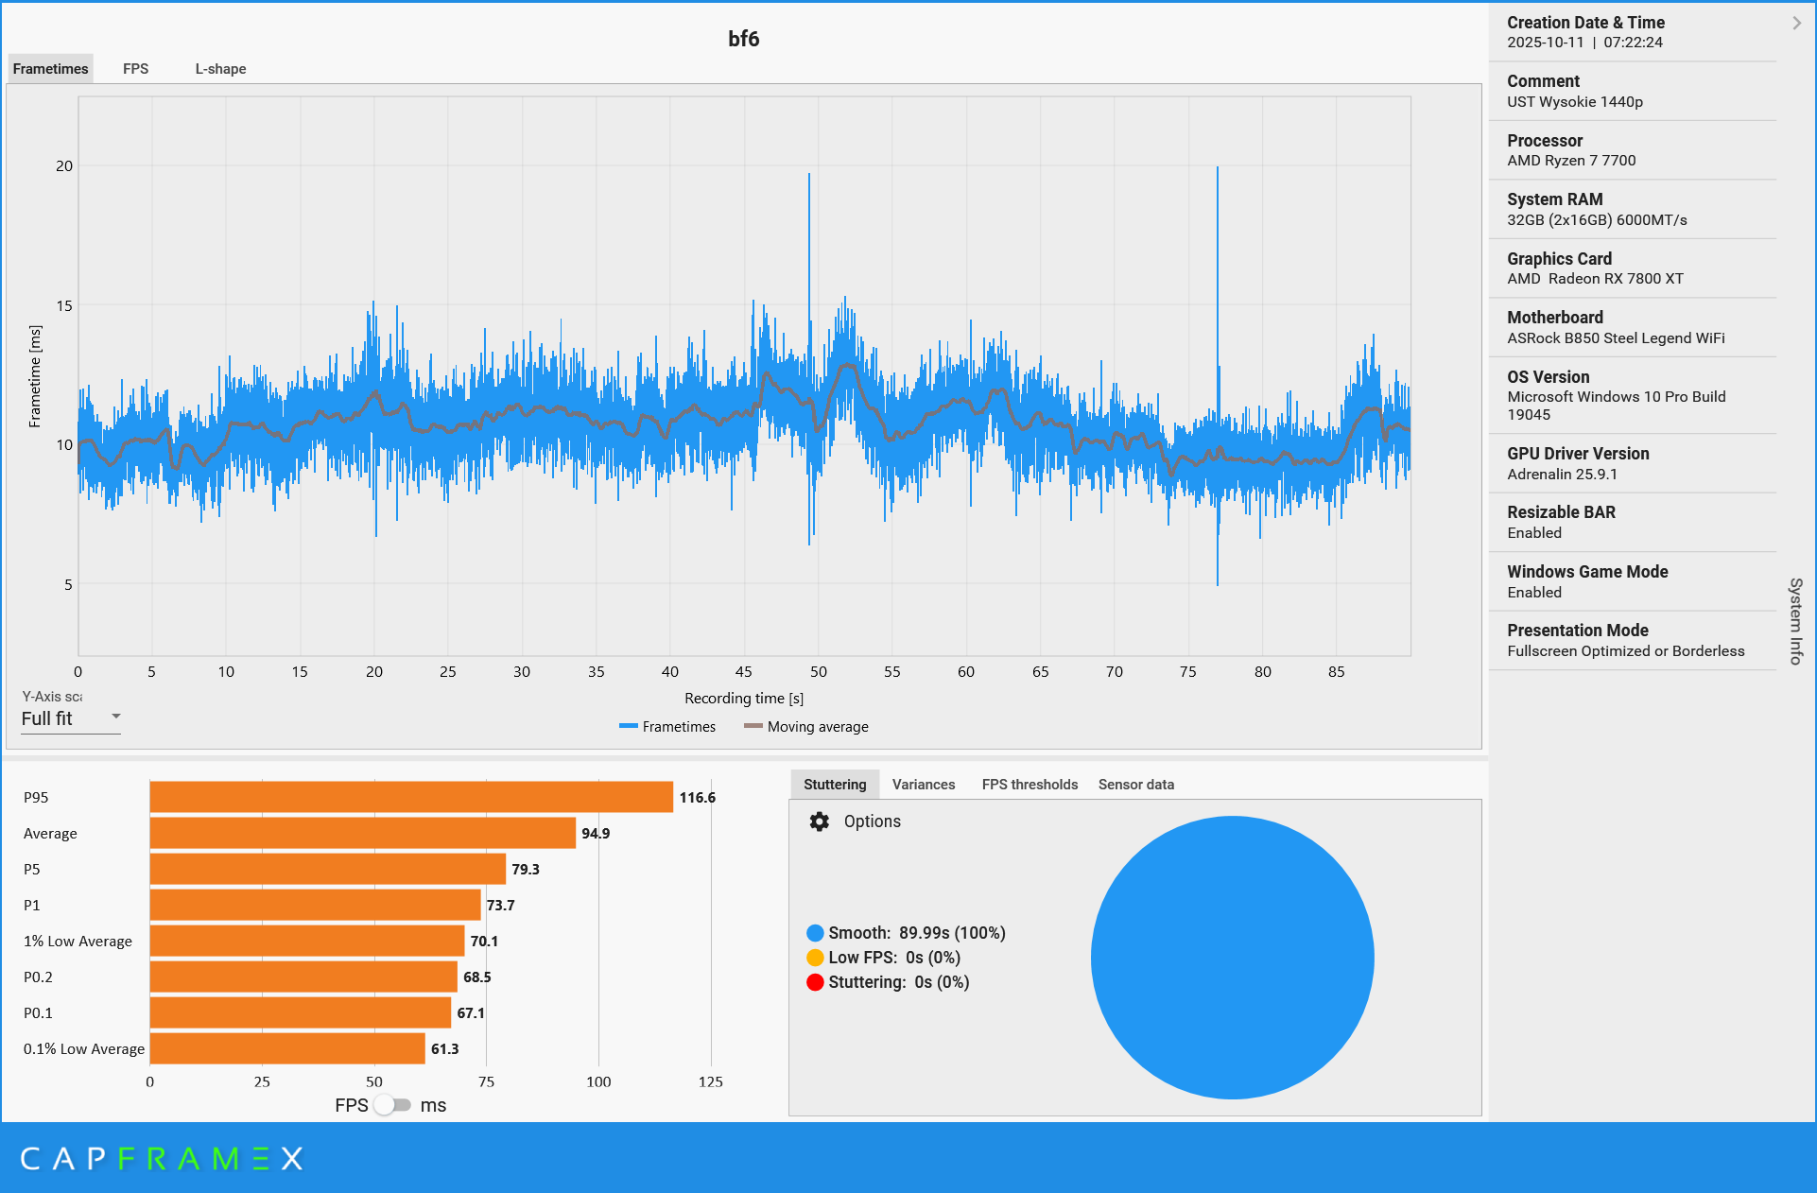Screen dimensions: 1817x1193
Task: Click the blue Smooth legend dot
Action: (815, 933)
